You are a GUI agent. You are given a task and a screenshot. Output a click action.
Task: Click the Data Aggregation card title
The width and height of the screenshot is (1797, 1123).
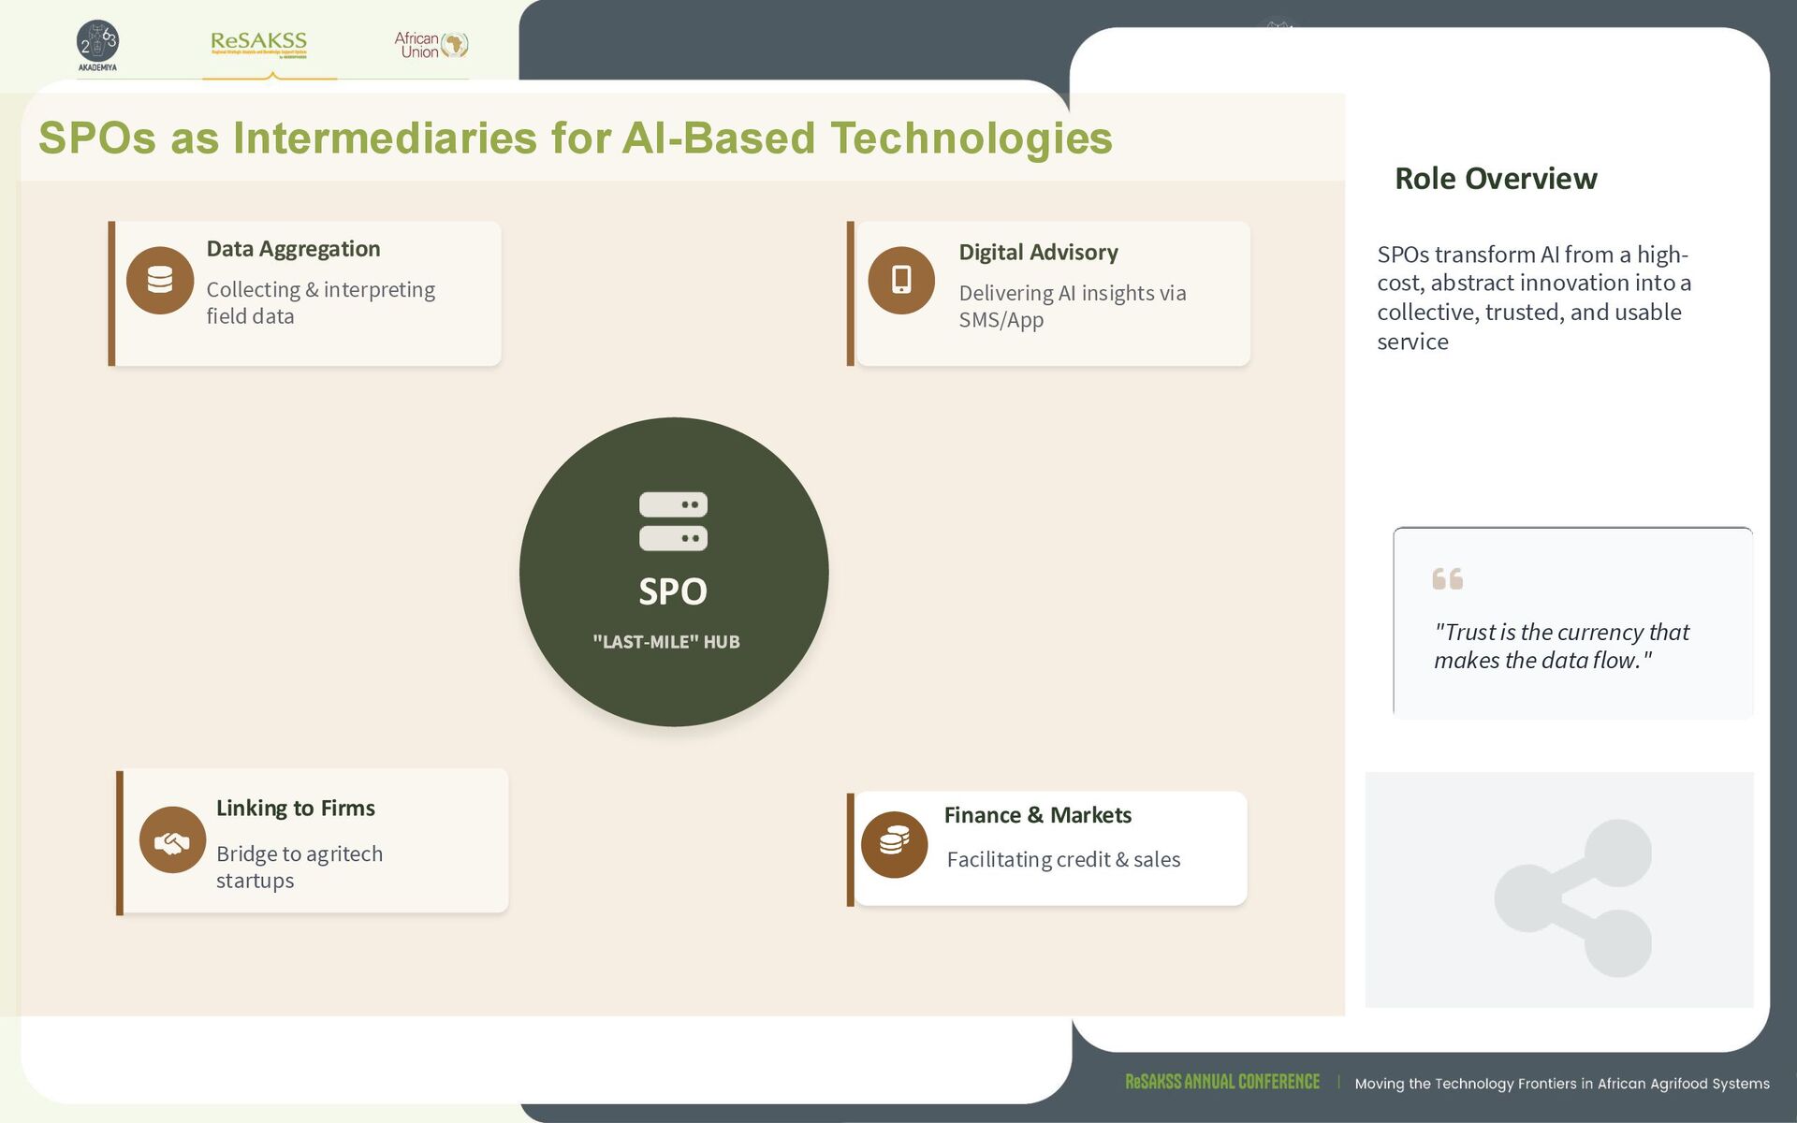click(x=293, y=249)
